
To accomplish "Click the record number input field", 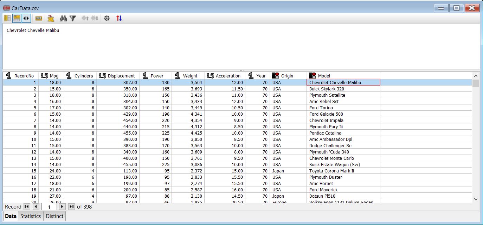I will [49, 207].
